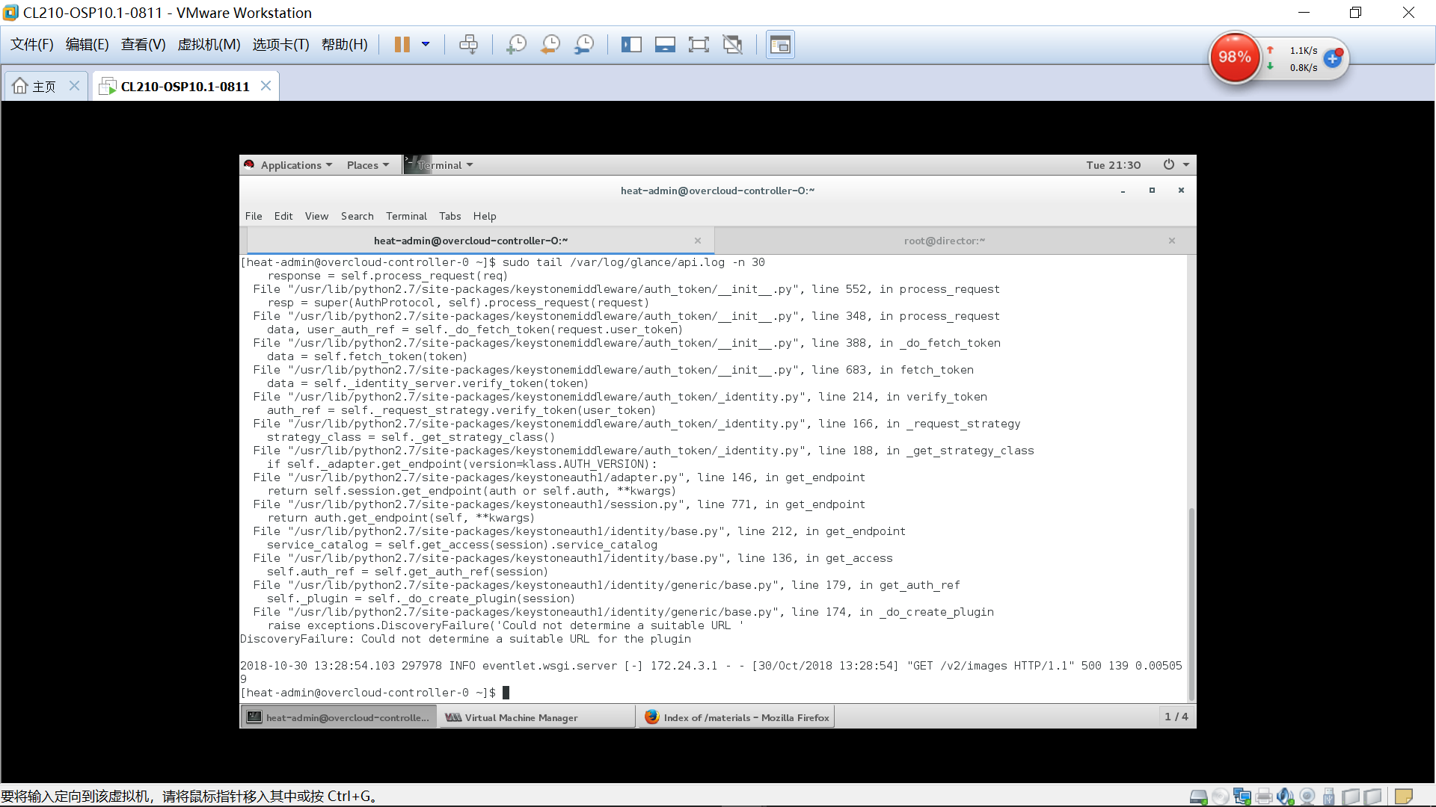Screen dimensions: 1436x807
Task: Pause the virtual machine
Action: coord(402,45)
